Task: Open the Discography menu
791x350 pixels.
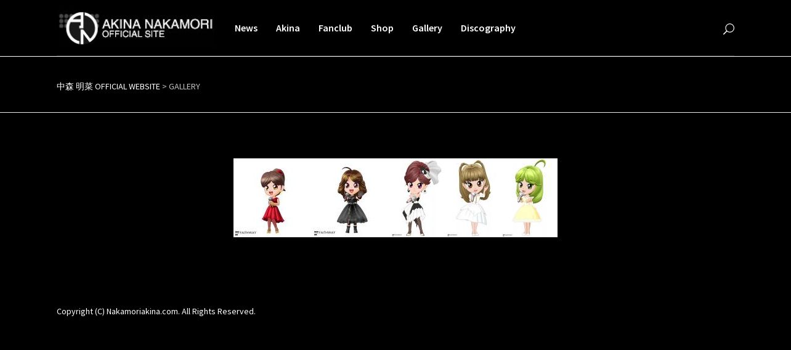Action: tap(488, 28)
